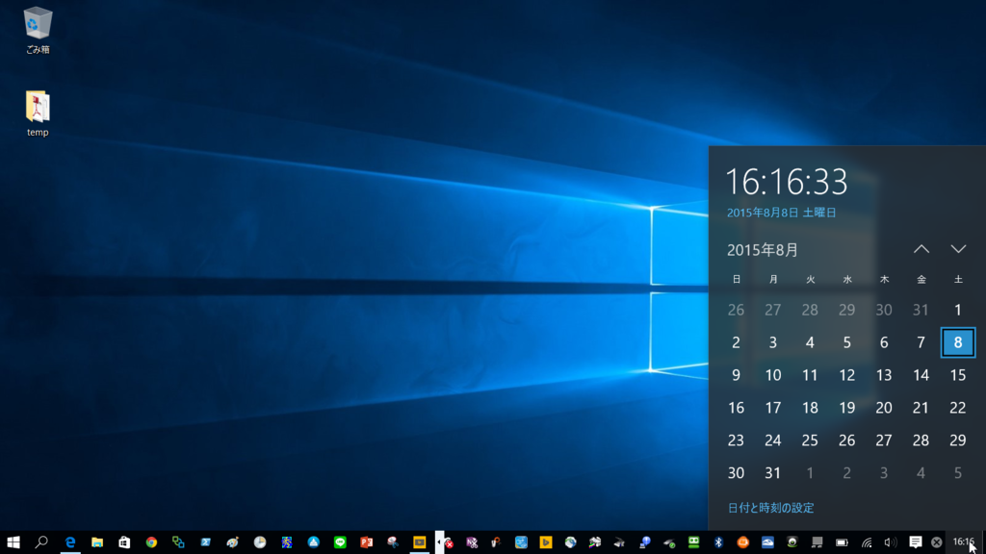The image size is (986, 554).
Task: Select August 1 in the first calendar row
Action: (958, 310)
